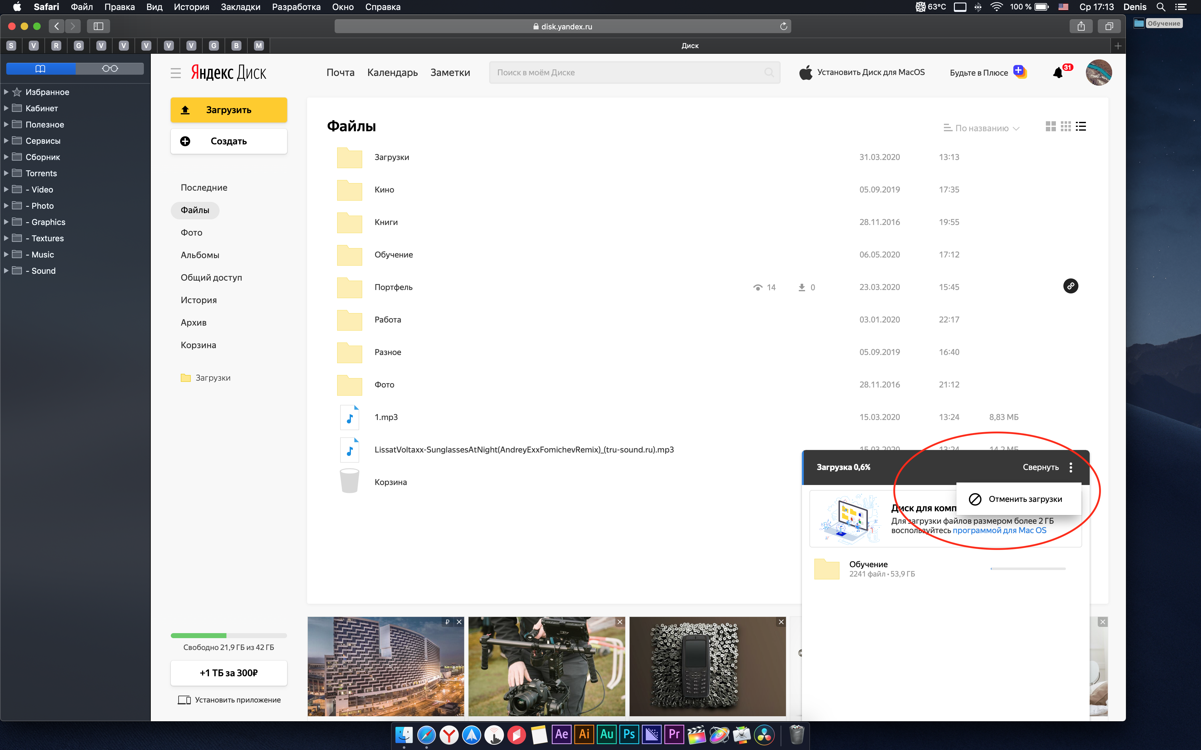Select the LissatVoltaxx-SunglassesAtNight mp3 file
The width and height of the screenshot is (1201, 750).
click(x=524, y=450)
